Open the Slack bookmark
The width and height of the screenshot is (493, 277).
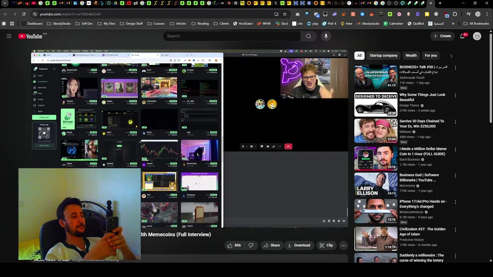coord(282,23)
